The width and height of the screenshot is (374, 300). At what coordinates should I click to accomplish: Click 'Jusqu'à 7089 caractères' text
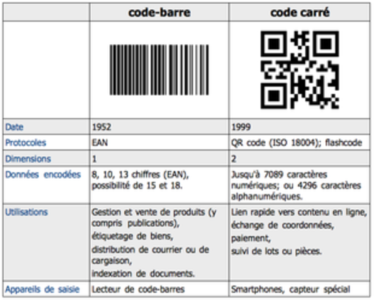279,174
